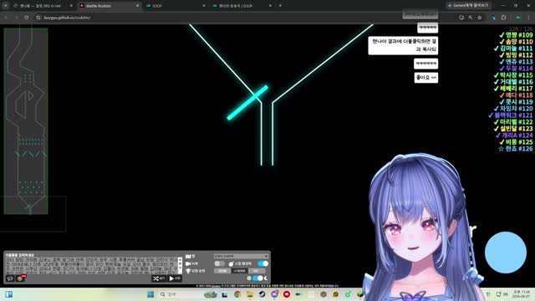This screenshot has width=535, height=301.
Task: Open the widgets icon at taskbar left
Action: (x=9, y=294)
